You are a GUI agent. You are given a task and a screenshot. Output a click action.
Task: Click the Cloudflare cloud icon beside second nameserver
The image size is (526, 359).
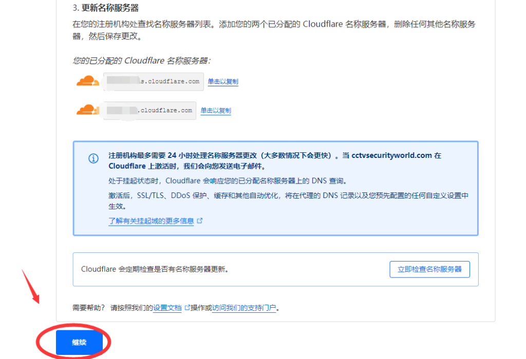[87, 110]
